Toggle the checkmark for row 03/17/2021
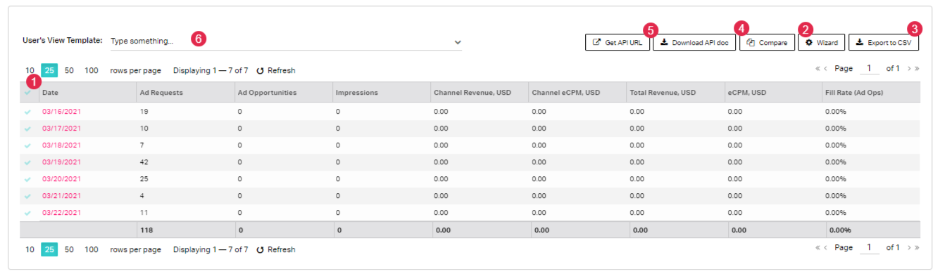Screen dimensions: 933x276 pyautogui.click(x=27, y=129)
